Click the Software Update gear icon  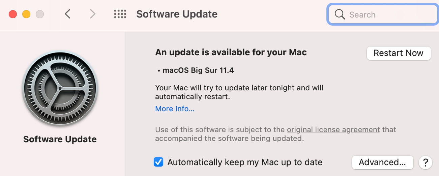pos(60,88)
